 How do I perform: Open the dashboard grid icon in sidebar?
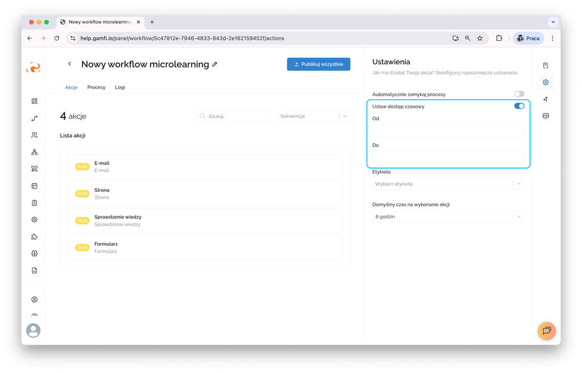coord(35,101)
